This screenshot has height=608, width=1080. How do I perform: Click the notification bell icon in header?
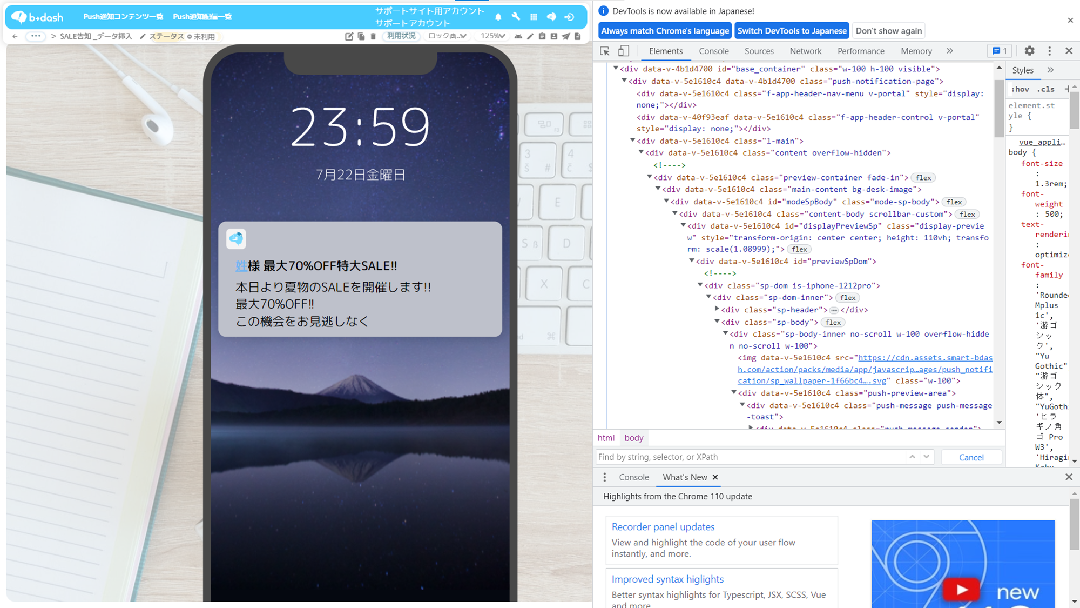click(x=498, y=17)
